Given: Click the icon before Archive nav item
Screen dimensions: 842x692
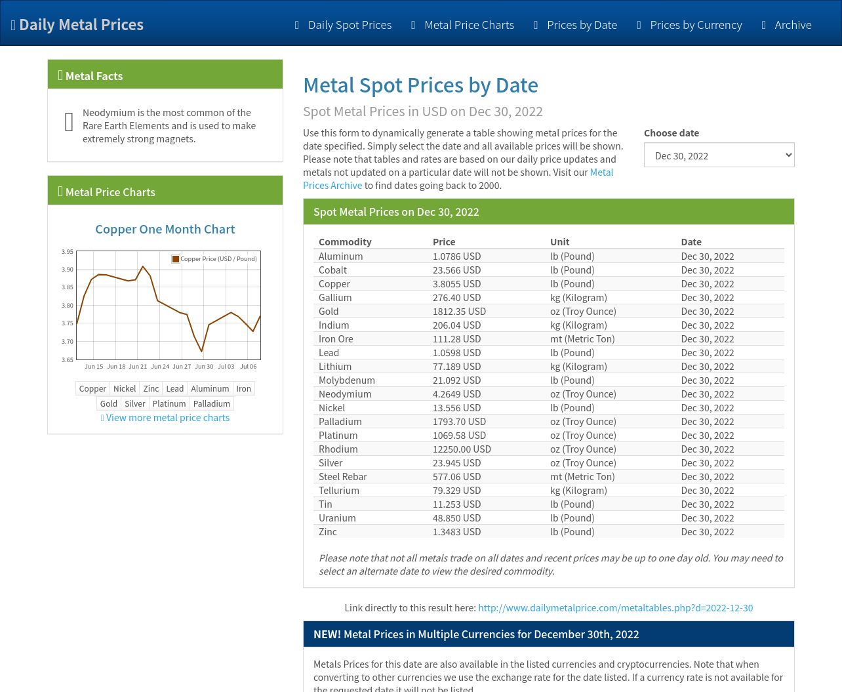Looking at the screenshot, I should click(x=763, y=25).
